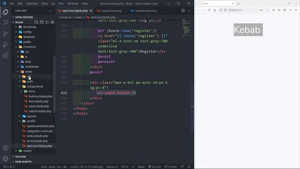Open the File menu
Screen dimensions: 300x169
12,3
